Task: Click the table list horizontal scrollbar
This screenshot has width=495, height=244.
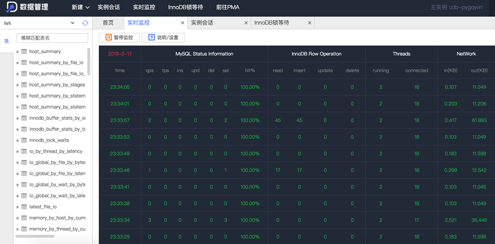Action: coord(35,236)
